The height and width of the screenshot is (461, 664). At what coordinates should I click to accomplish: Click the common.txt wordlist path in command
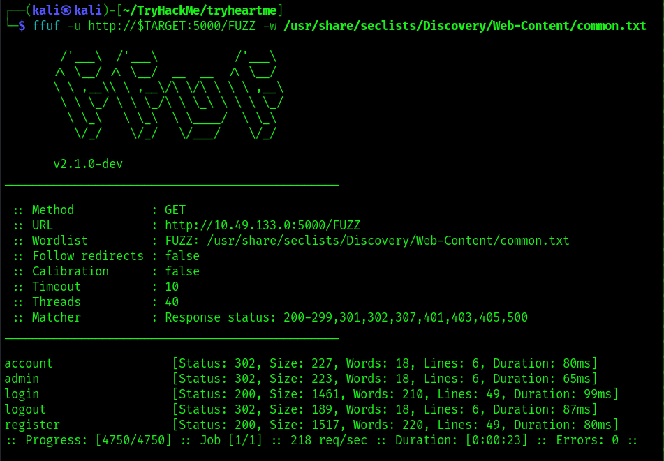pyautogui.click(x=465, y=26)
